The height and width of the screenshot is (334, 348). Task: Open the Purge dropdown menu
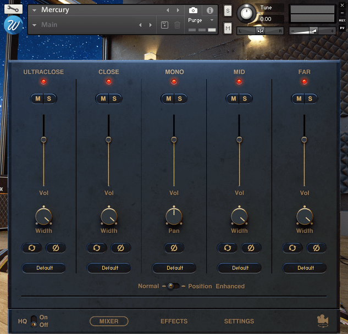click(201, 20)
